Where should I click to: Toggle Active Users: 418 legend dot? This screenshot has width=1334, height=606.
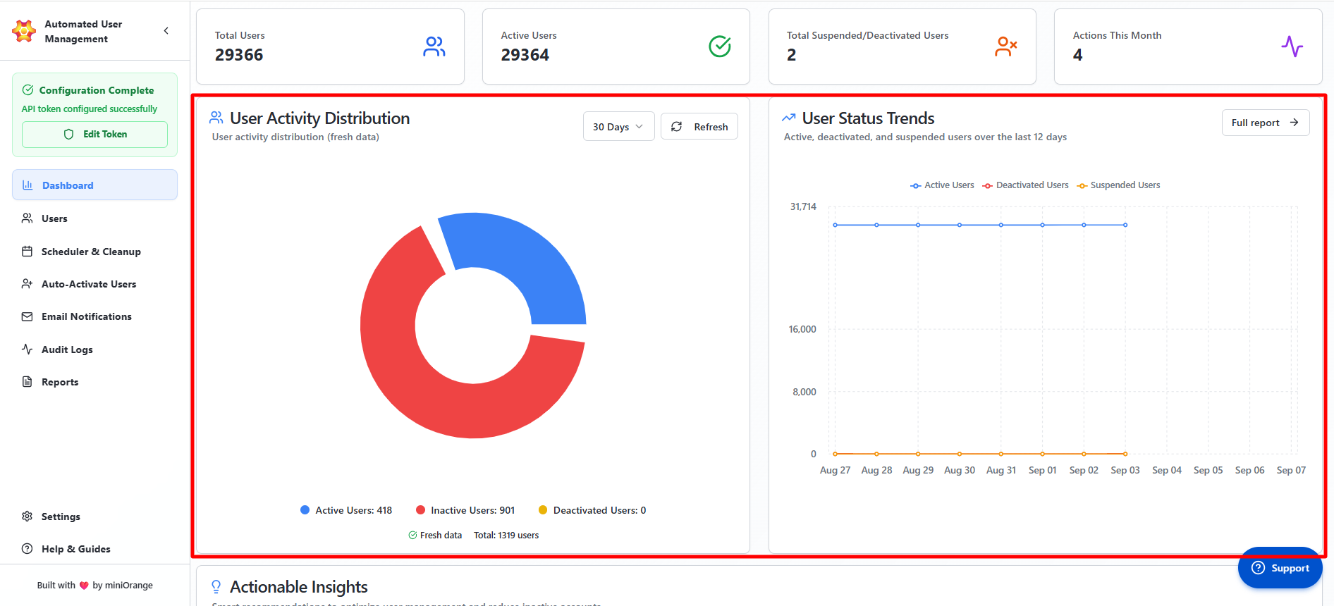point(305,510)
